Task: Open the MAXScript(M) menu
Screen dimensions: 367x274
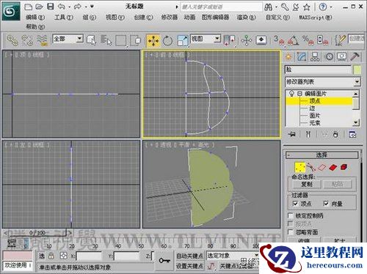Action: [316, 17]
